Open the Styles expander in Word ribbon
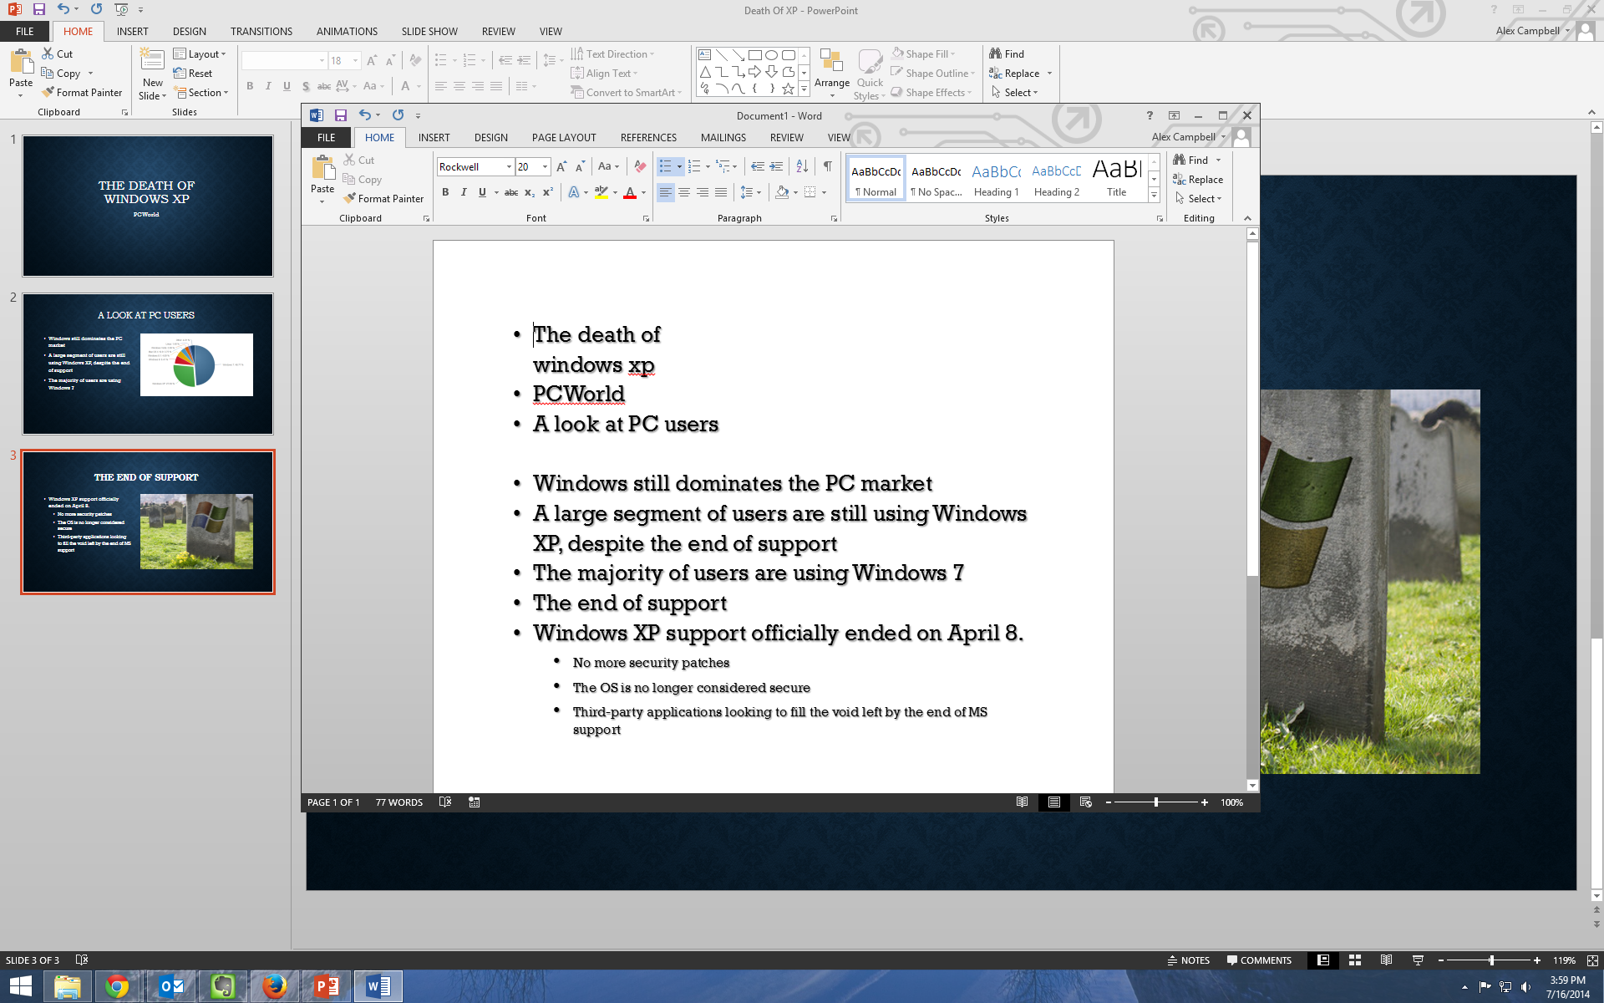Image resolution: width=1604 pixels, height=1003 pixels. tap(1158, 218)
